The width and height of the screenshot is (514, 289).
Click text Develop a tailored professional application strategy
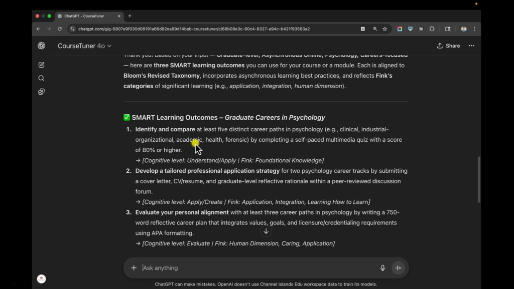coord(207,171)
